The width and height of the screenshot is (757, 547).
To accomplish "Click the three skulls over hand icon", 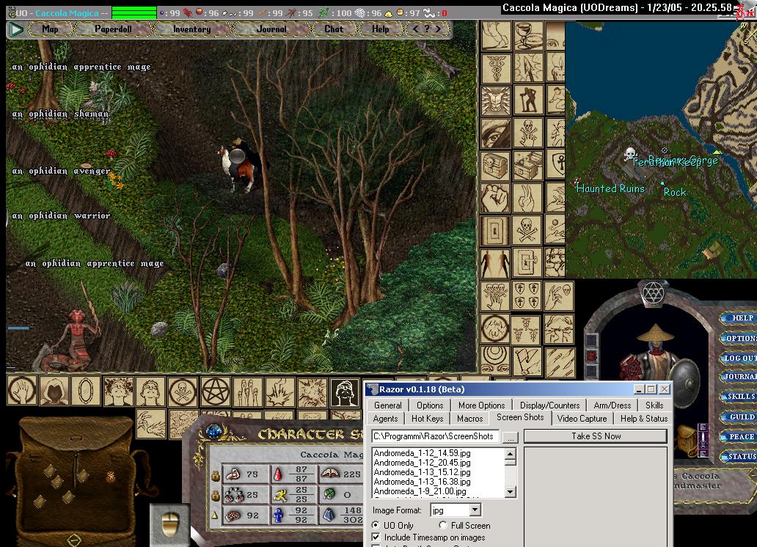I will click(495, 296).
